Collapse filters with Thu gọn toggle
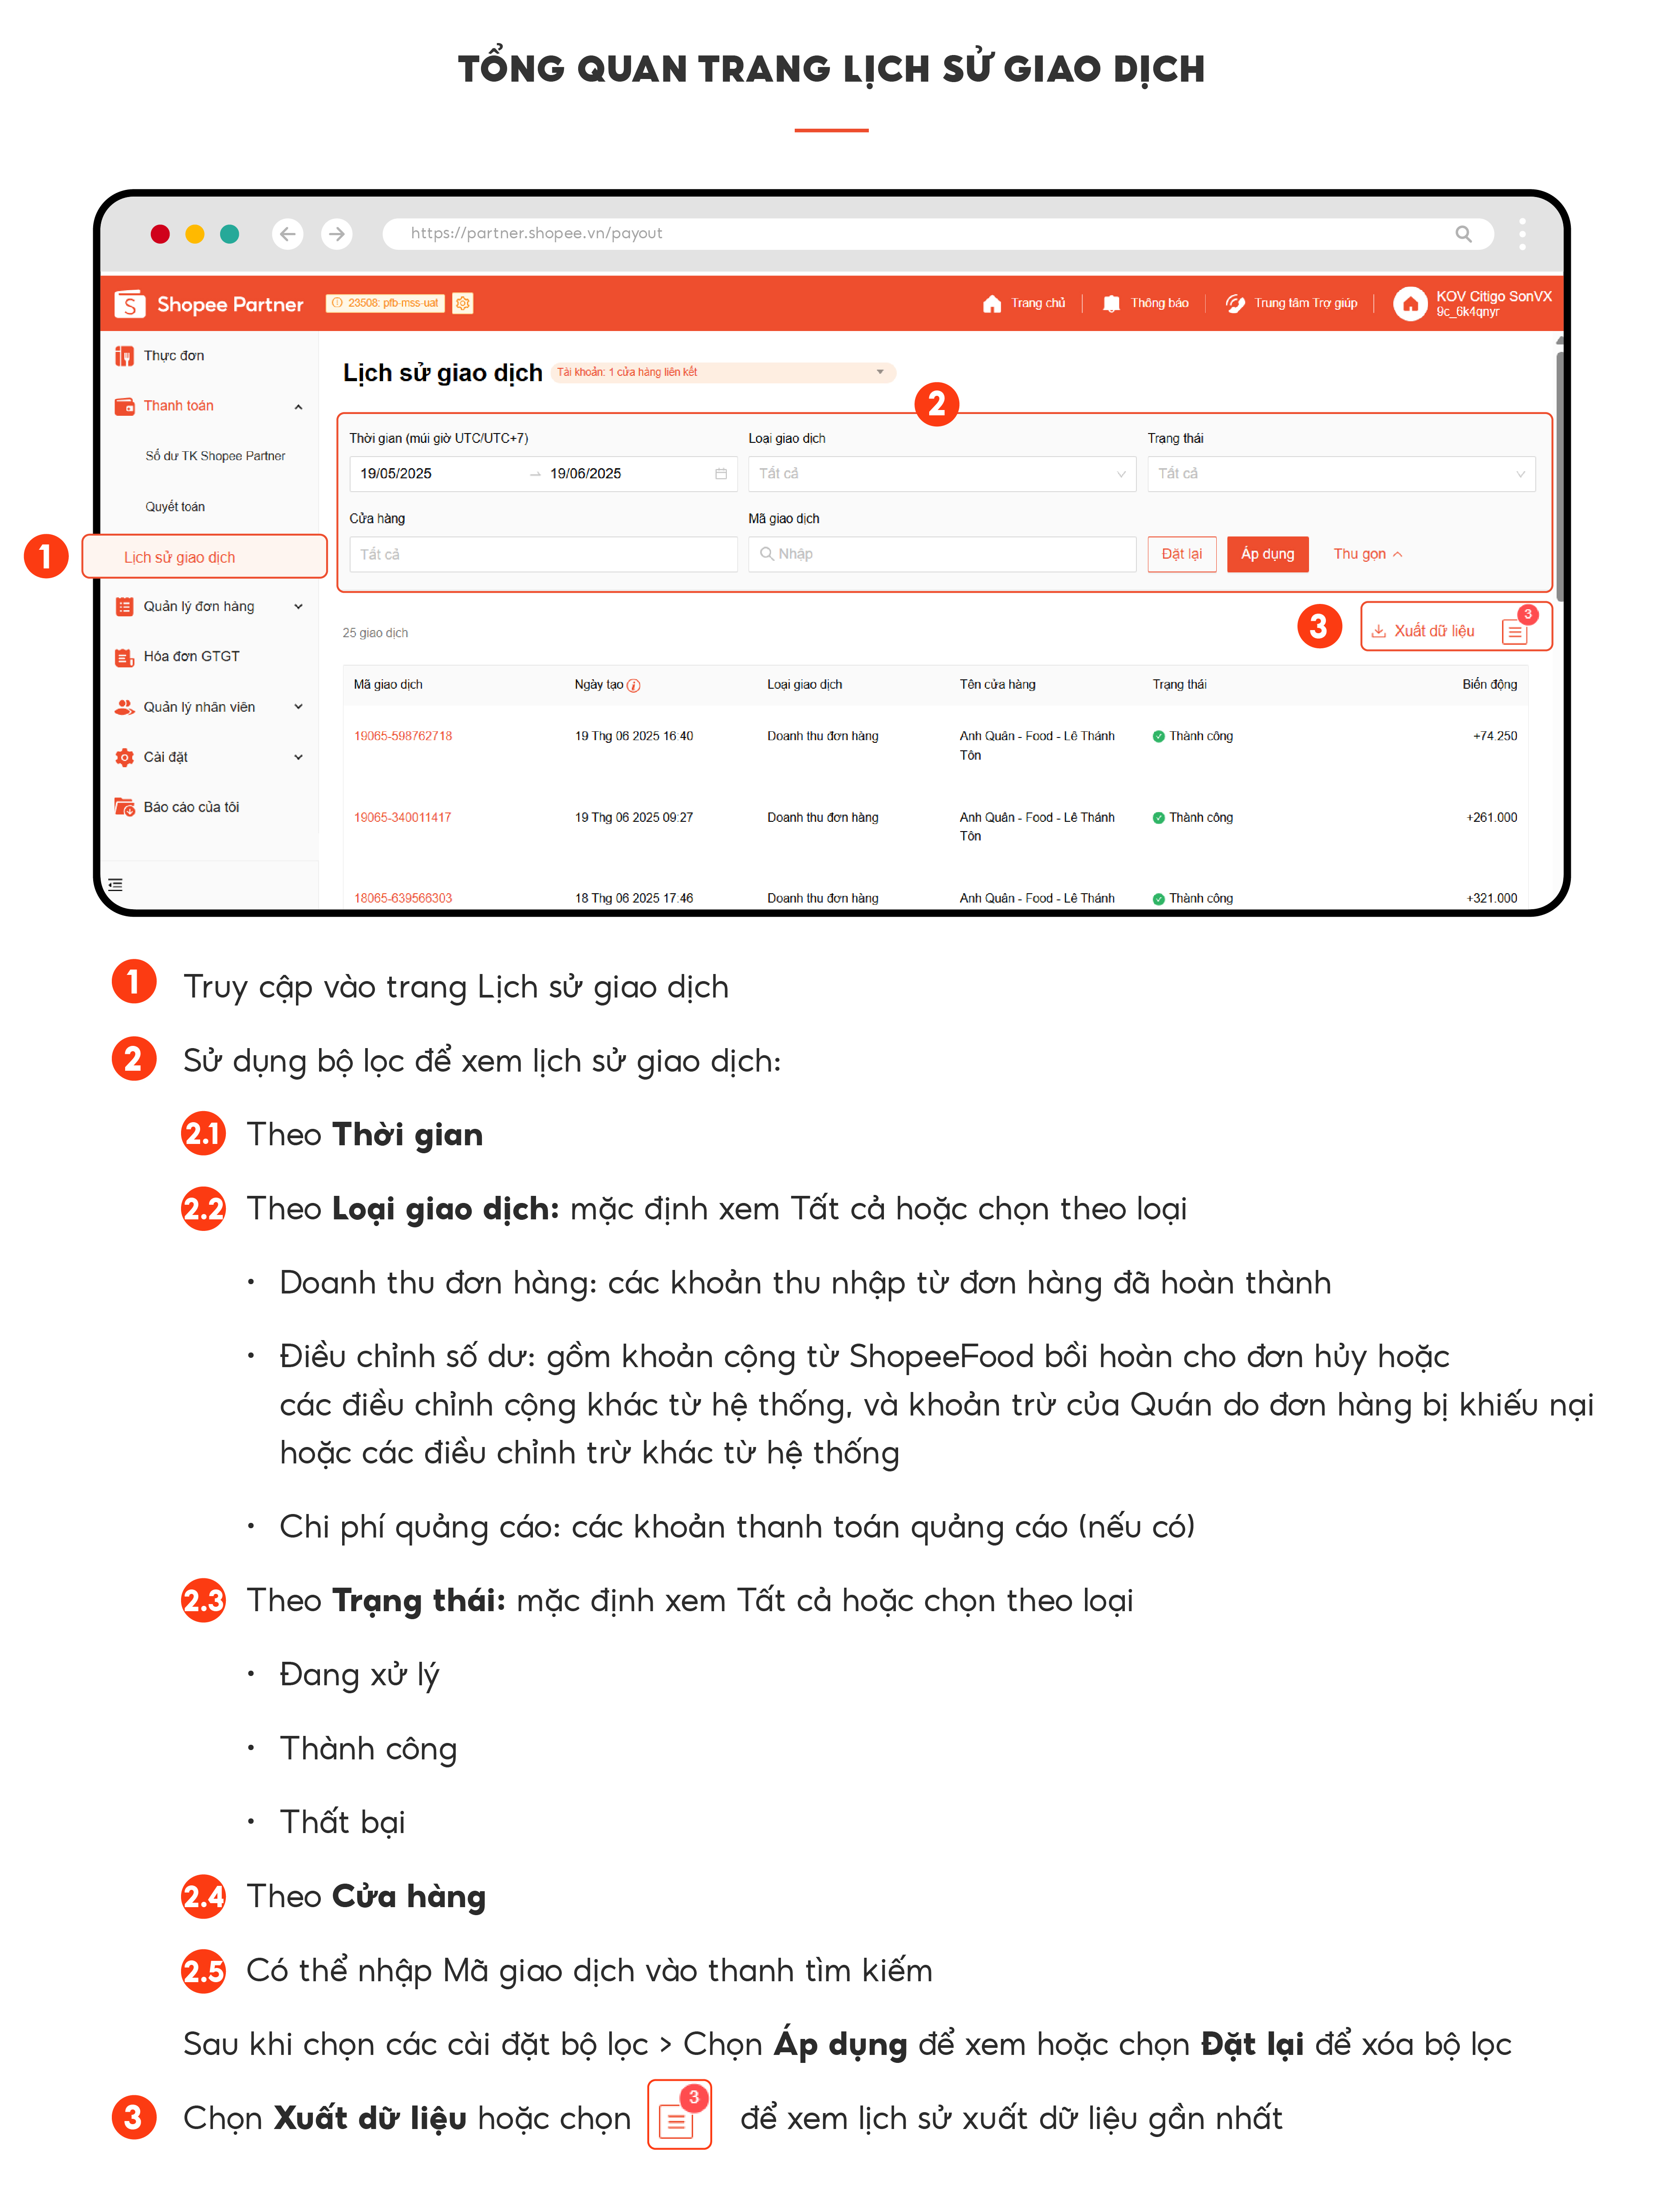This screenshot has height=2212, width=1664. [1367, 554]
